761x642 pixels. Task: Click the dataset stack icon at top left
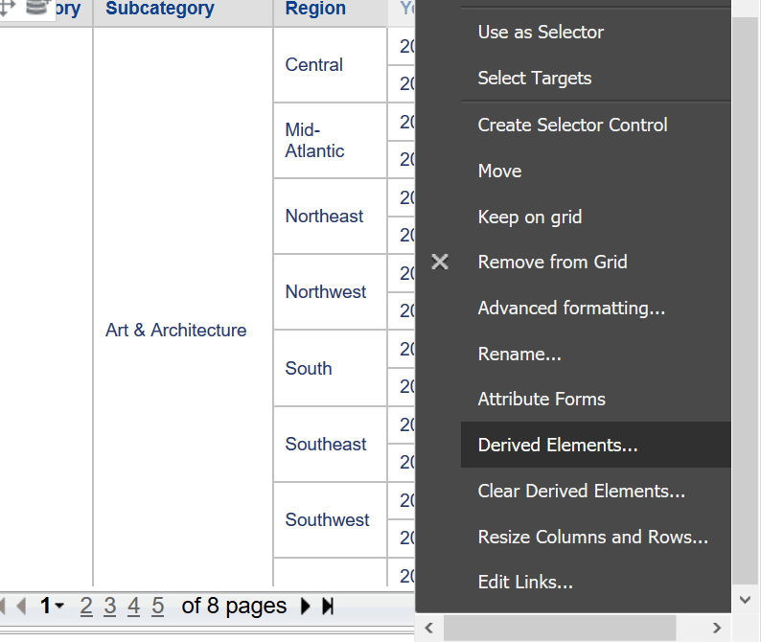coord(37,8)
